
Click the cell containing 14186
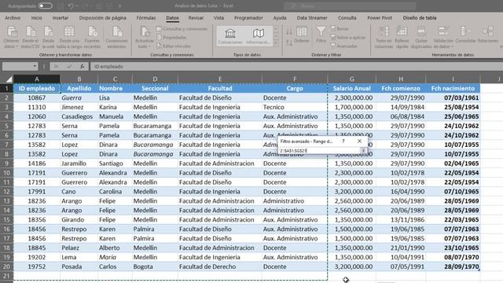coord(37,164)
